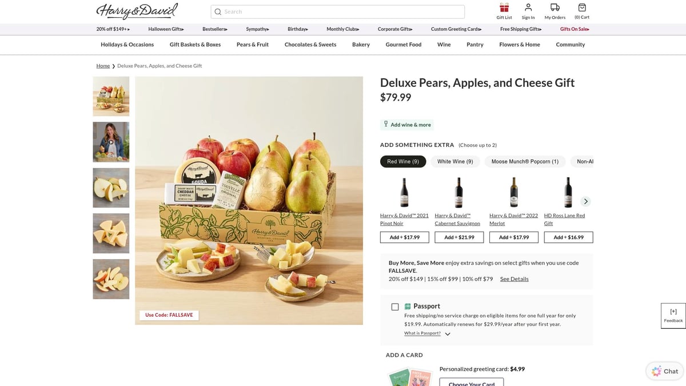Viewport: 686px width, 386px height.
Task: Open the shopping Cart icon
Action: pos(581,8)
